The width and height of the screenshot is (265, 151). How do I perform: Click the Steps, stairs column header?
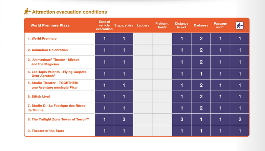tap(123, 25)
